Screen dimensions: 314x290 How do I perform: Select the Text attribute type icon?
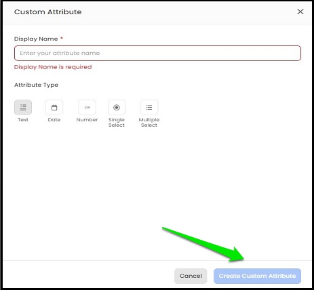[x=23, y=108]
